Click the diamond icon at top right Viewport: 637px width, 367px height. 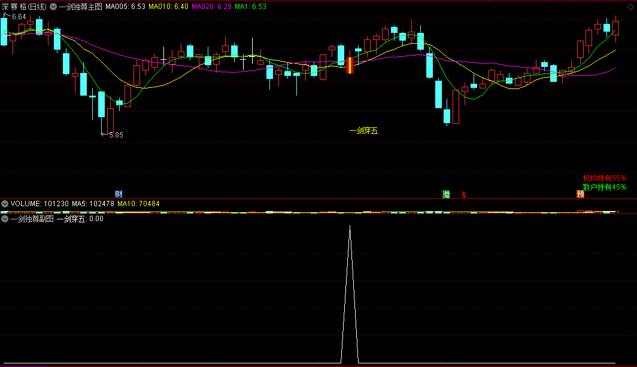click(630, 7)
